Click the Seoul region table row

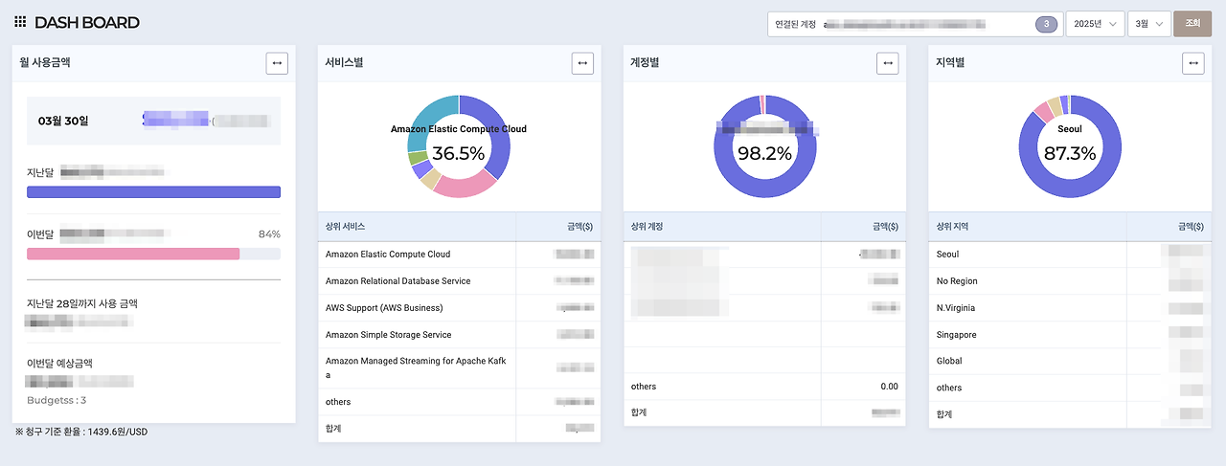[1070, 255]
